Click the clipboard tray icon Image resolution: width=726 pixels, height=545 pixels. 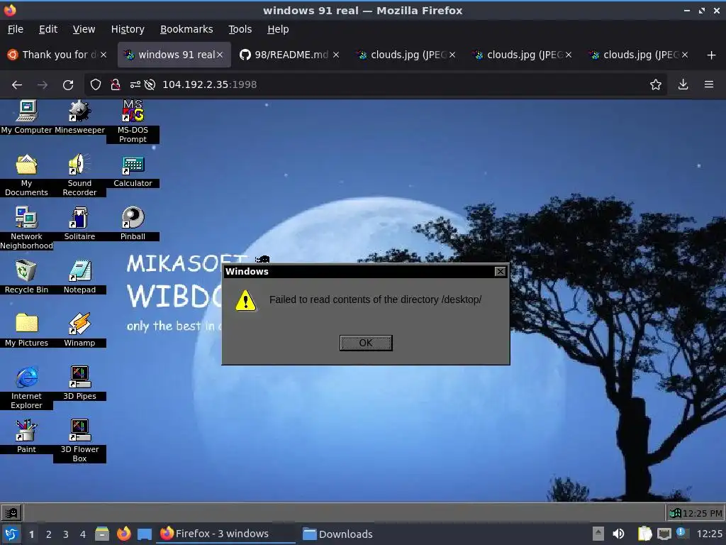point(644,534)
